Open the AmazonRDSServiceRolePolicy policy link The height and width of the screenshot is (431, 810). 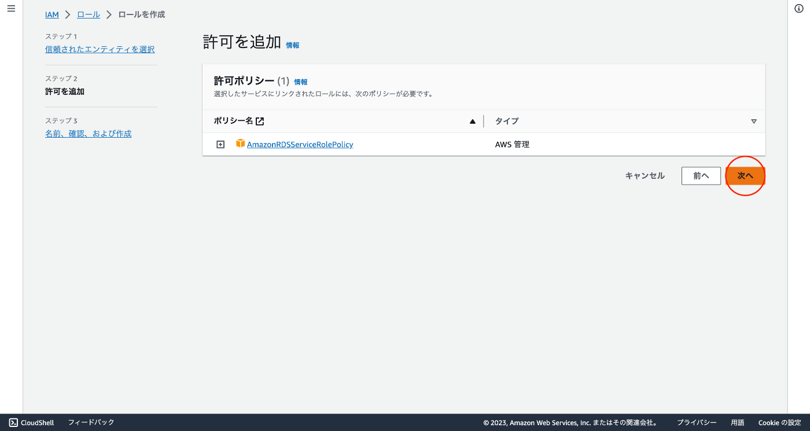pyautogui.click(x=300, y=145)
